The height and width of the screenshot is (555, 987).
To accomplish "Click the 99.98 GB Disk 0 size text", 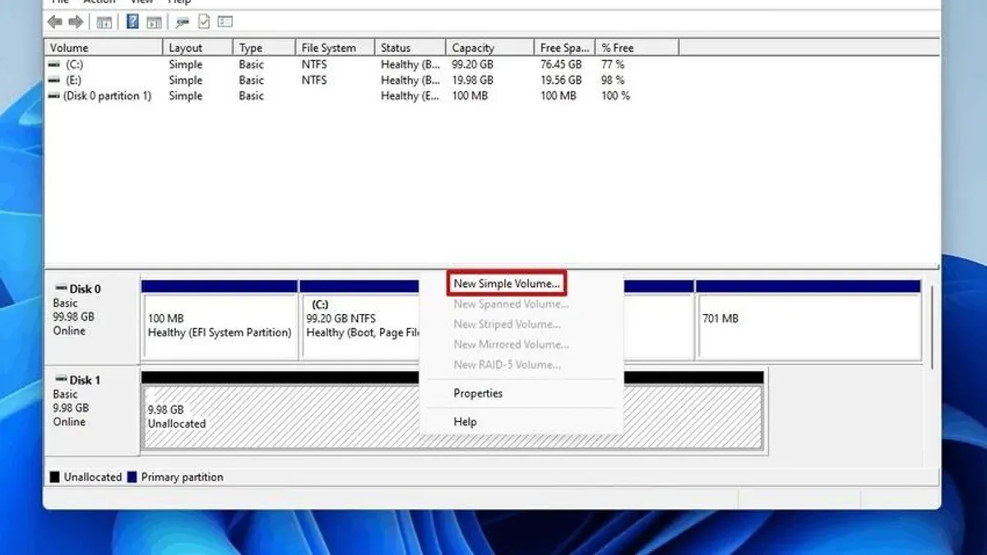I will click(73, 317).
